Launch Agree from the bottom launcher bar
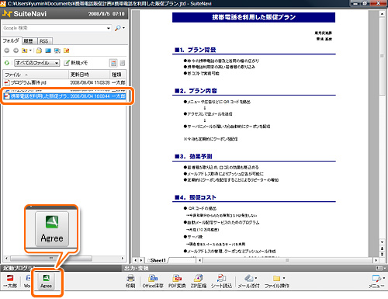388x299 pixels. click(x=46, y=281)
